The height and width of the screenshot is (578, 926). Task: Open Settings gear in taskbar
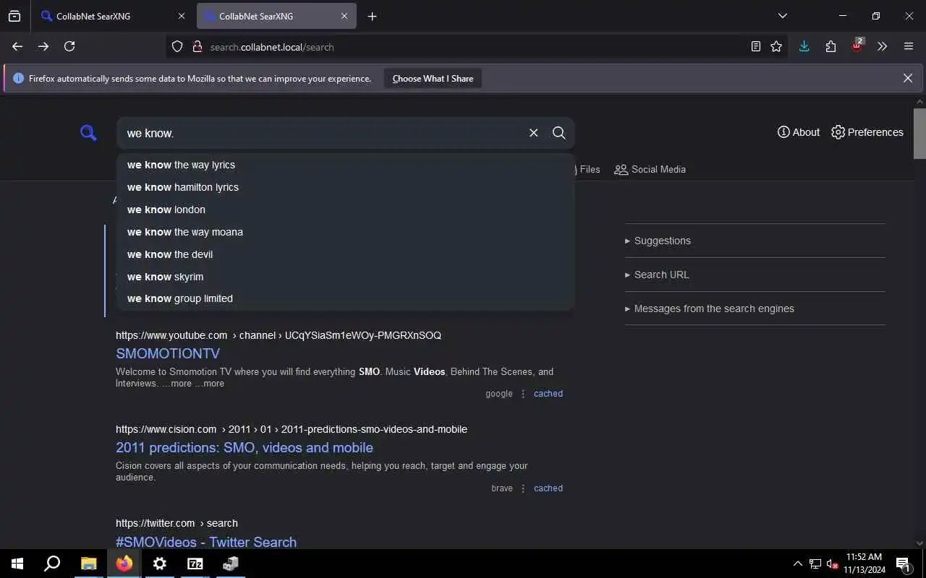coord(160,564)
